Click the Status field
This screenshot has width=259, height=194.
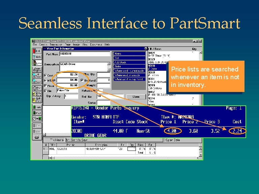pyautogui.click(x=104, y=103)
